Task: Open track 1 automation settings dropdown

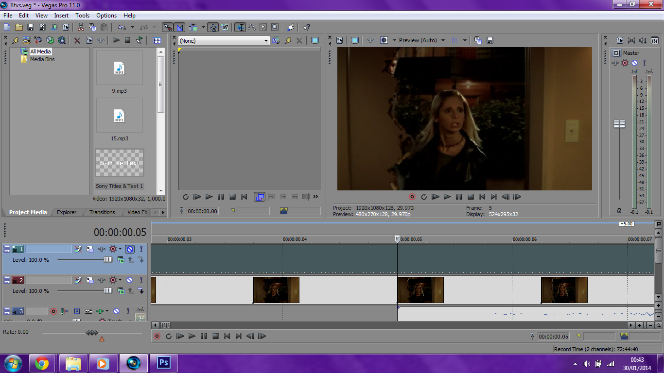Action: pos(120,249)
